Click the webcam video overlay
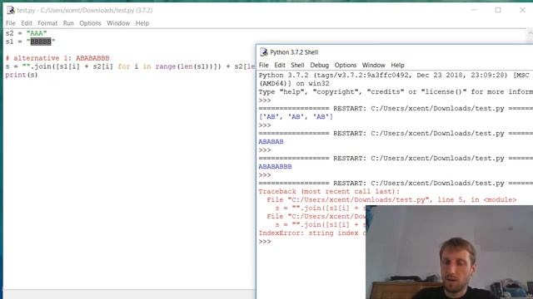533x299 pixels. tap(450, 252)
